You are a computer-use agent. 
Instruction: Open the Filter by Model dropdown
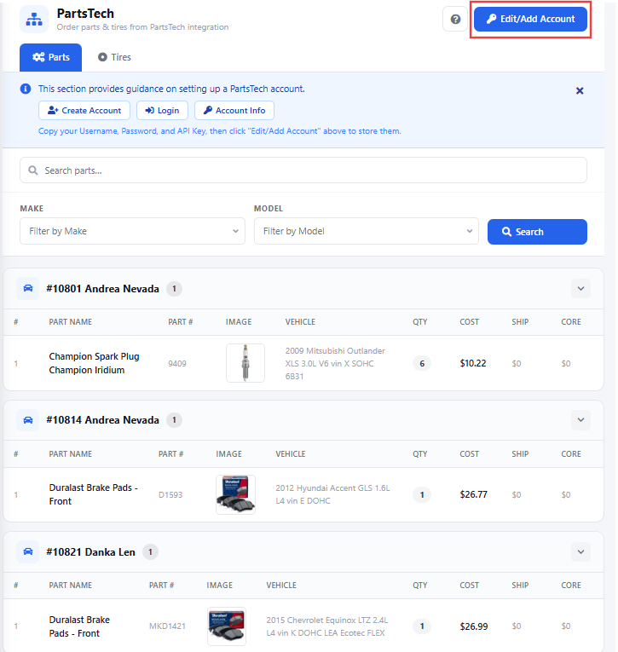coord(366,231)
